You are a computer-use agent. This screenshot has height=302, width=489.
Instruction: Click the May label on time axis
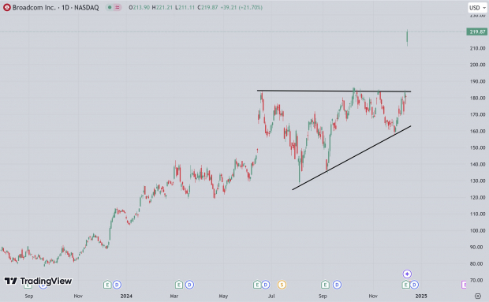click(x=223, y=296)
